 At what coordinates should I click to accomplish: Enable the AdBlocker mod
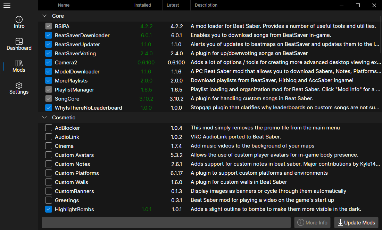pyautogui.click(x=49, y=128)
